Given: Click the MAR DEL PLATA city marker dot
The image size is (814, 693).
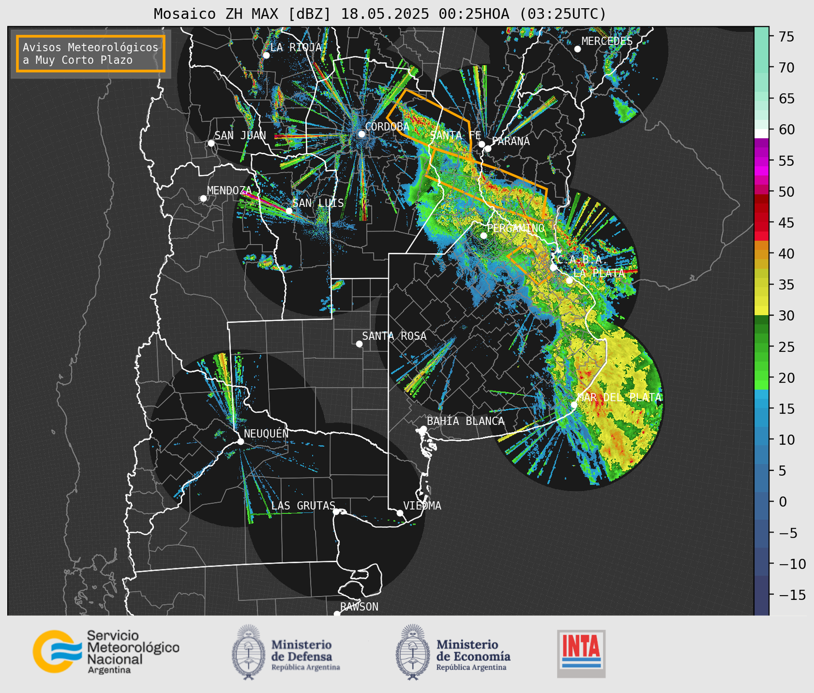Looking at the screenshot, I should pyautogui.click(x=574, y=405).
